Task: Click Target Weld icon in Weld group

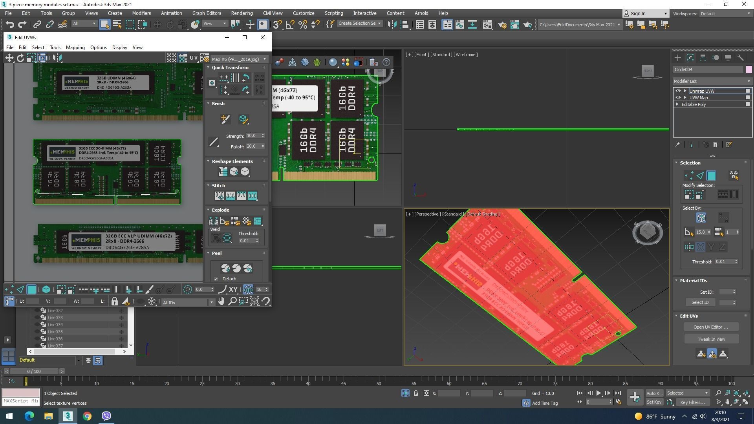Action: [216, 238]
